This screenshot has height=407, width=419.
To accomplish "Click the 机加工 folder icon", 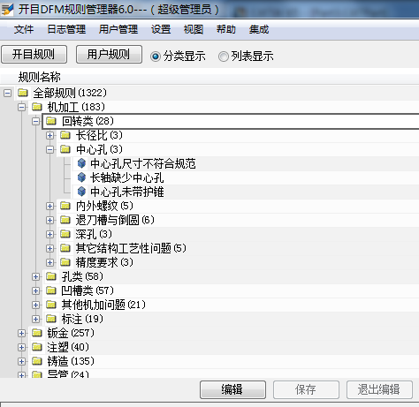I will click(x=37, y=107).
